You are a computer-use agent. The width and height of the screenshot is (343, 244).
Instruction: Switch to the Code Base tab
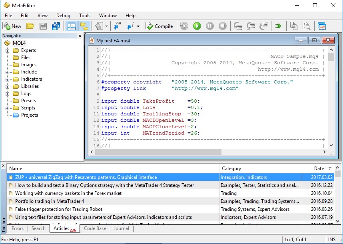(95, 228)
